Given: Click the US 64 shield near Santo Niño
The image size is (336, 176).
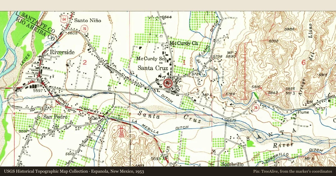Looking at the screenshot, I should click(x=65, y=19).
